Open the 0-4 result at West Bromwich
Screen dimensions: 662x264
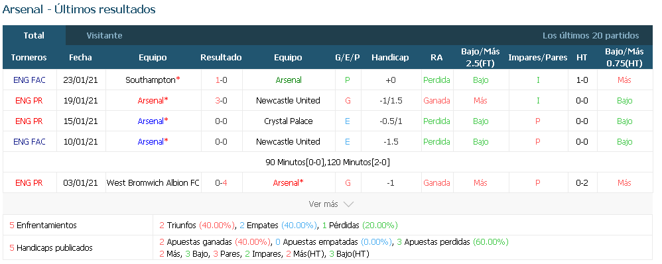coord(222,183)
